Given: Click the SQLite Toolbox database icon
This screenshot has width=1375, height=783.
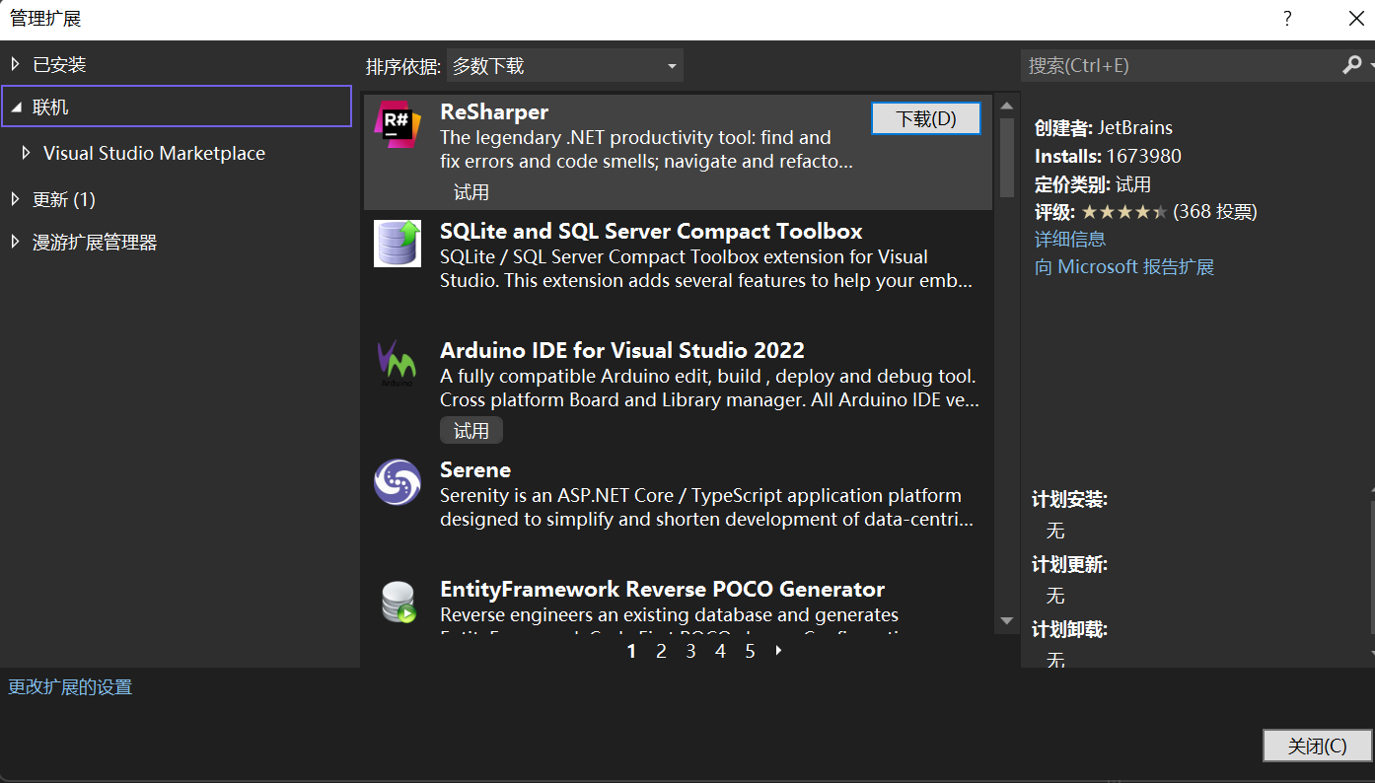Looking at the screenshot, I should [x=398, y=244].
